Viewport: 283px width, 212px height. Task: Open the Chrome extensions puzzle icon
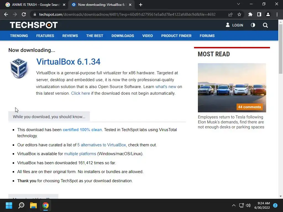pos(250,14)
